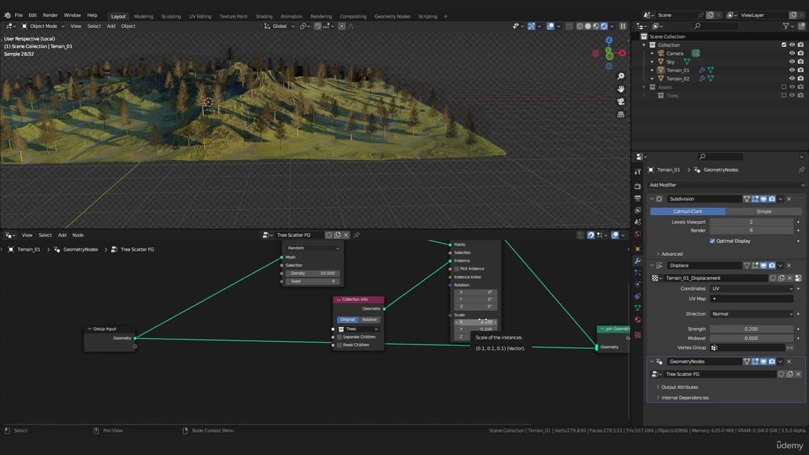Click the pan hand icon in the viewport
The image size is (809, 455).
[621, 88]
